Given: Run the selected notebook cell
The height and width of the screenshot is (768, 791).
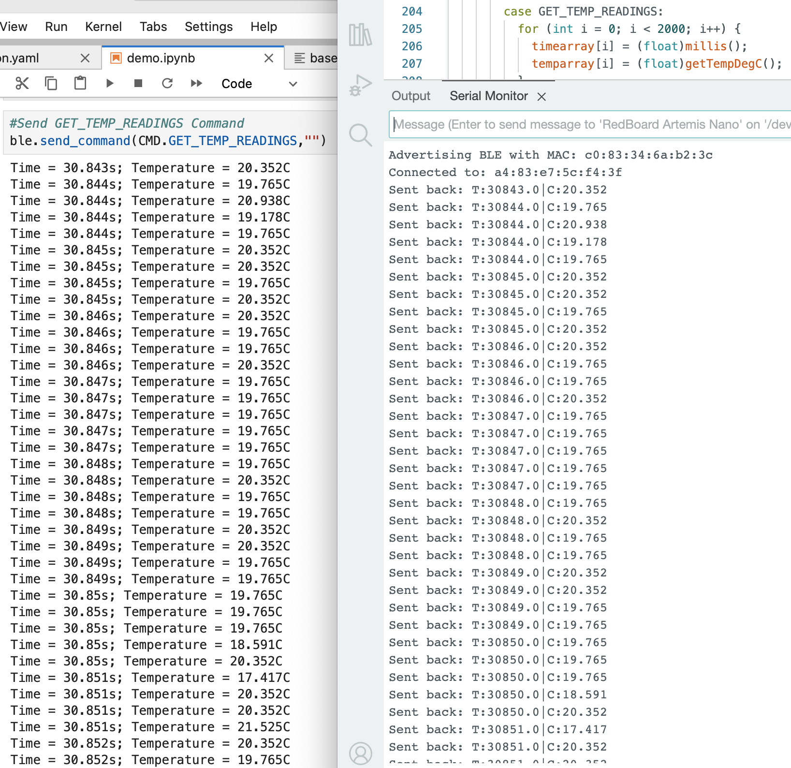Looking at the screenshot, I should 110,84.
